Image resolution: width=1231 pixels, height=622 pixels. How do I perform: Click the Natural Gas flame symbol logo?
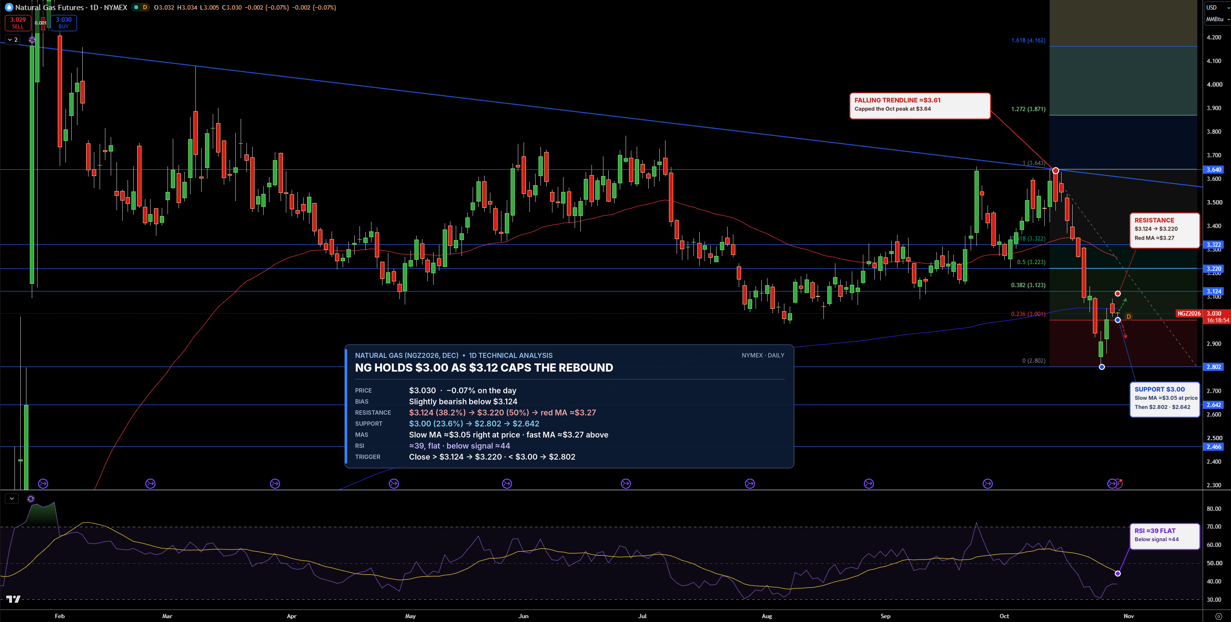tap(9, 7)
